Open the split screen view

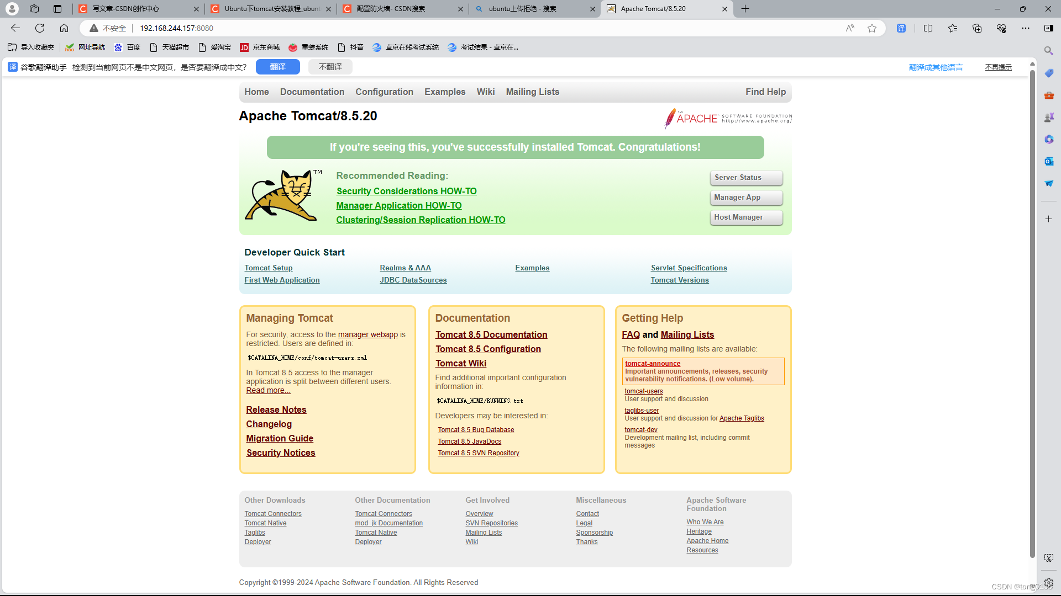(x=928, y=28)
